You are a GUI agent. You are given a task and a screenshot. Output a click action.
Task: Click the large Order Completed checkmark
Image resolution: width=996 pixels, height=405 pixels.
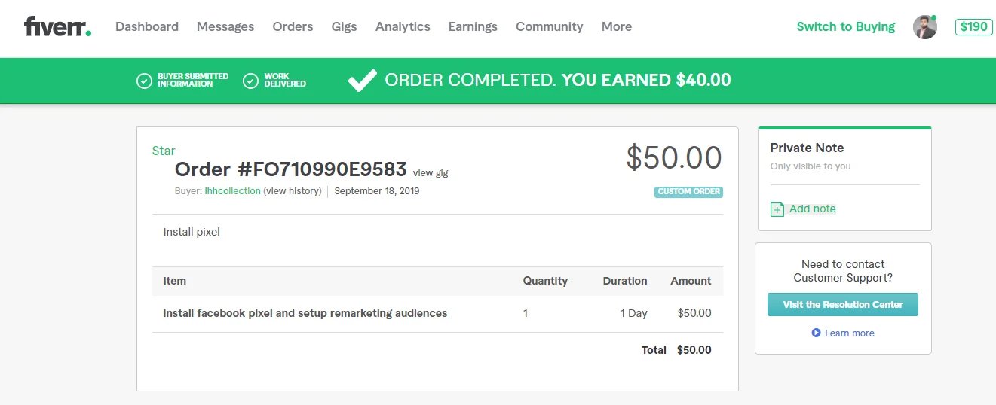click(362, 80)
